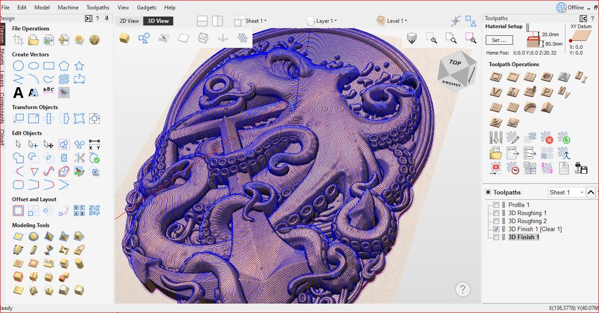Open the 3D Roughing Toolpath icon
The height and width of the screenshot is (313, 599).
point(495,122)
